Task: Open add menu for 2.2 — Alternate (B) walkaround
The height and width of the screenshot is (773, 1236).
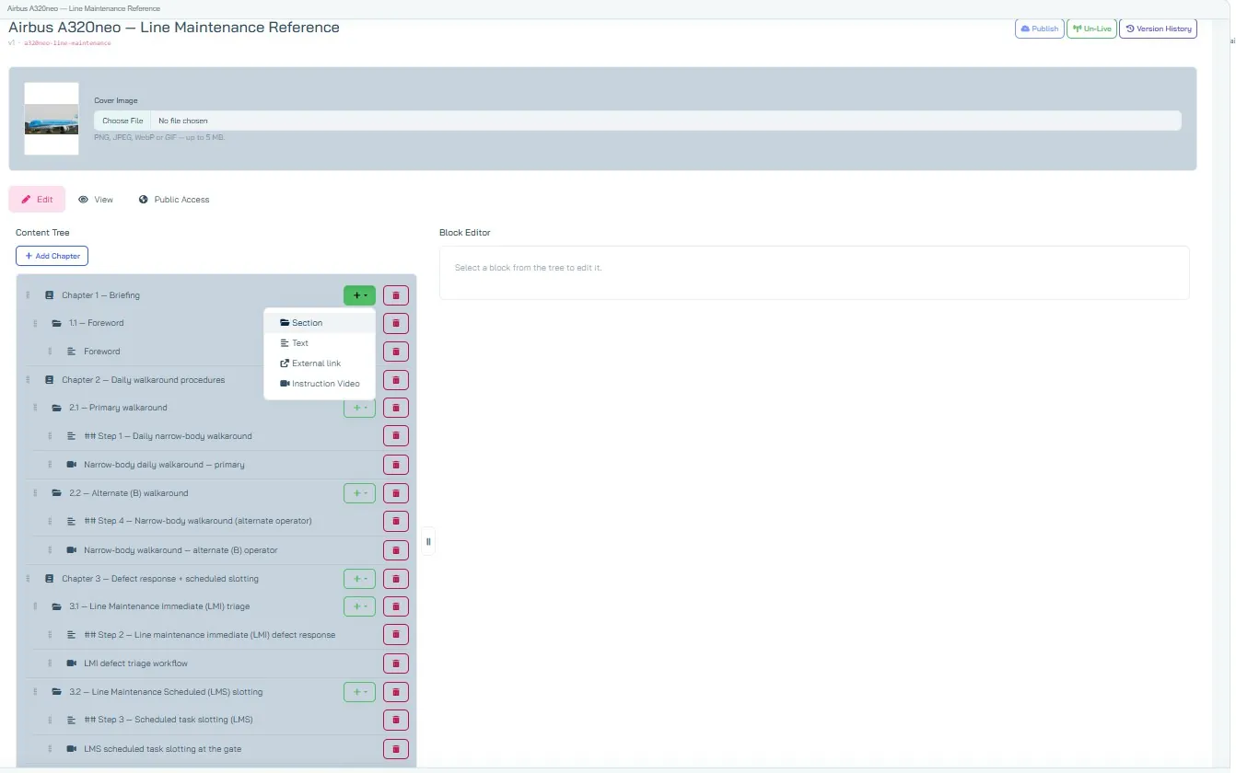Action: [x=359, y=493]
